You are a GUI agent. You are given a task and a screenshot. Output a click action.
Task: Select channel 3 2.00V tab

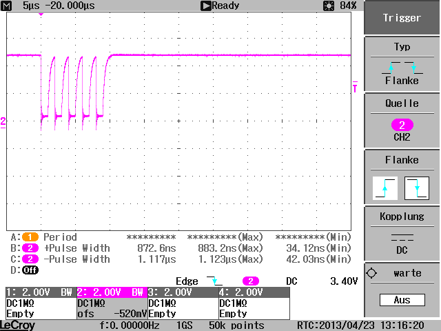[183, 292]
